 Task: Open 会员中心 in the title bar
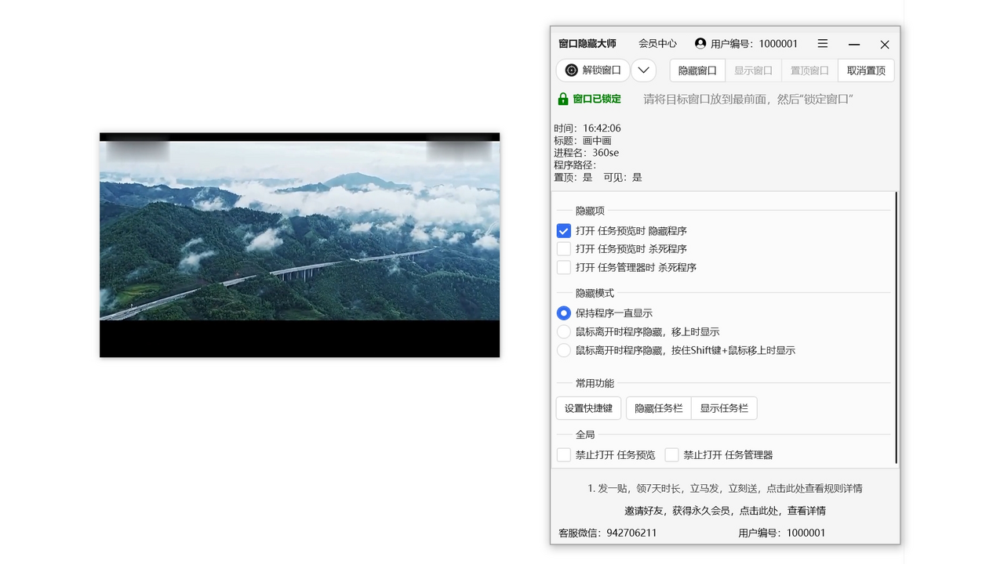(657, 44)
